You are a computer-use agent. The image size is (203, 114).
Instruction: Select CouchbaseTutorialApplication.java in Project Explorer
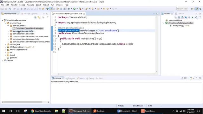click(x=29, y=28)
